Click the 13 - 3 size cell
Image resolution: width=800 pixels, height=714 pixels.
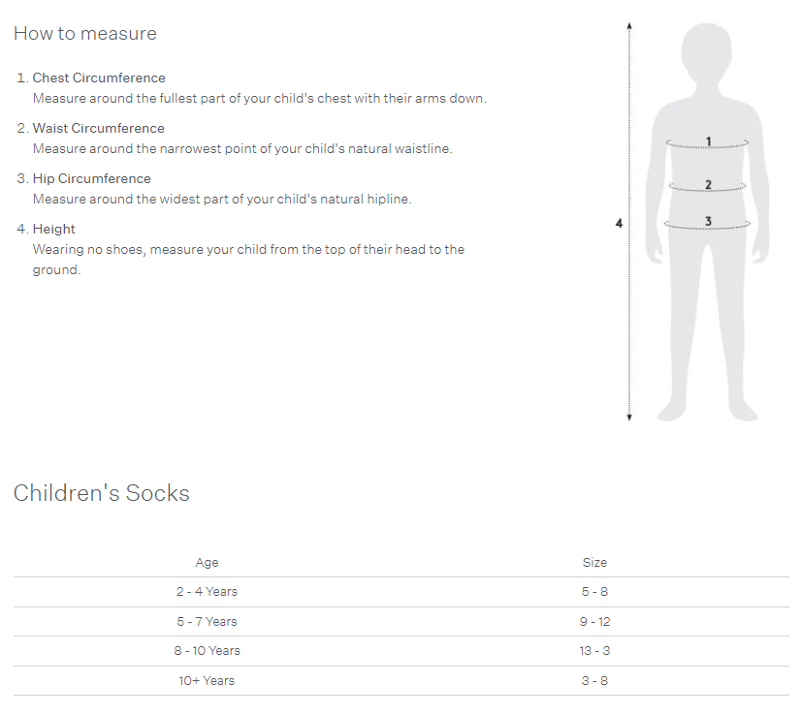pos(594,651)
